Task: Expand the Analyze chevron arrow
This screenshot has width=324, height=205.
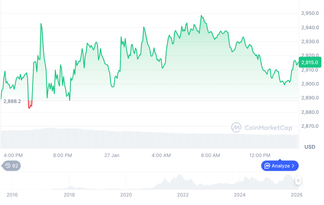Action: [x=293, y=165]
